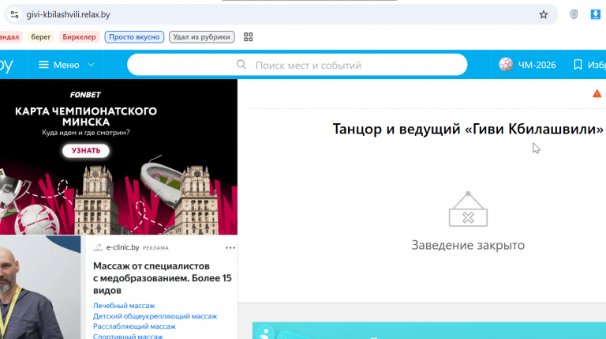Open the partially visible ...андал bookmark
Image resolution: width=606 pixels, height=339 pixels.
[x=10, y=37]
